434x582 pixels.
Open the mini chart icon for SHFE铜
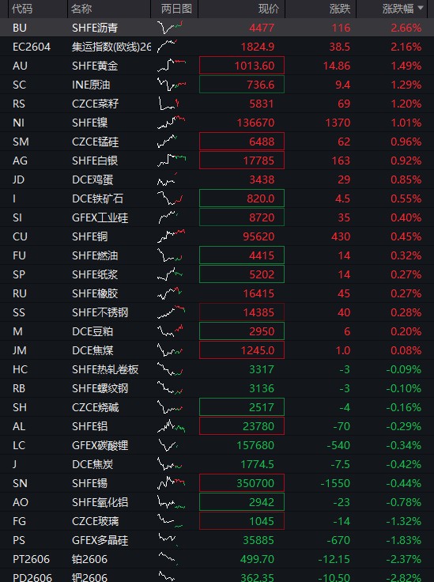171,236
